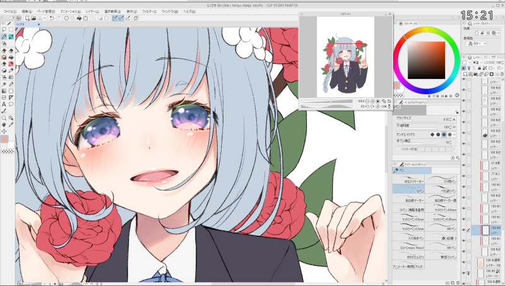505x286 pixels.
Task: Toggle visibility eye of the selected highlighted layer
Action: [464, 230]
